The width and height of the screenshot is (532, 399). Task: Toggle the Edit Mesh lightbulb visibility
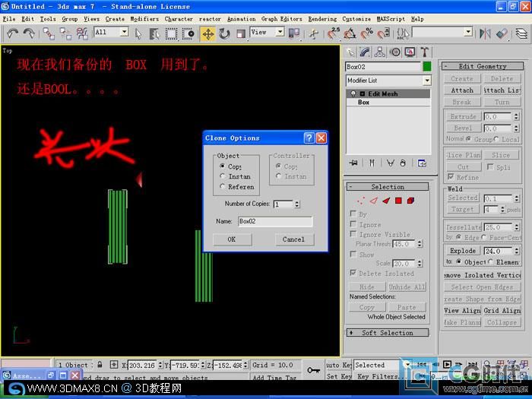(x=353, y=93)
